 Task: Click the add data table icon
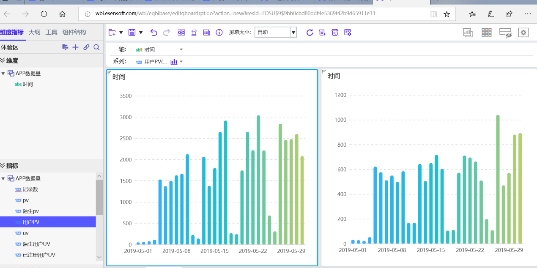(322, 33)
